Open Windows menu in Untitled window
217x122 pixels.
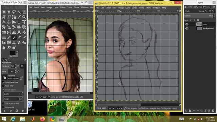(156, 8)
